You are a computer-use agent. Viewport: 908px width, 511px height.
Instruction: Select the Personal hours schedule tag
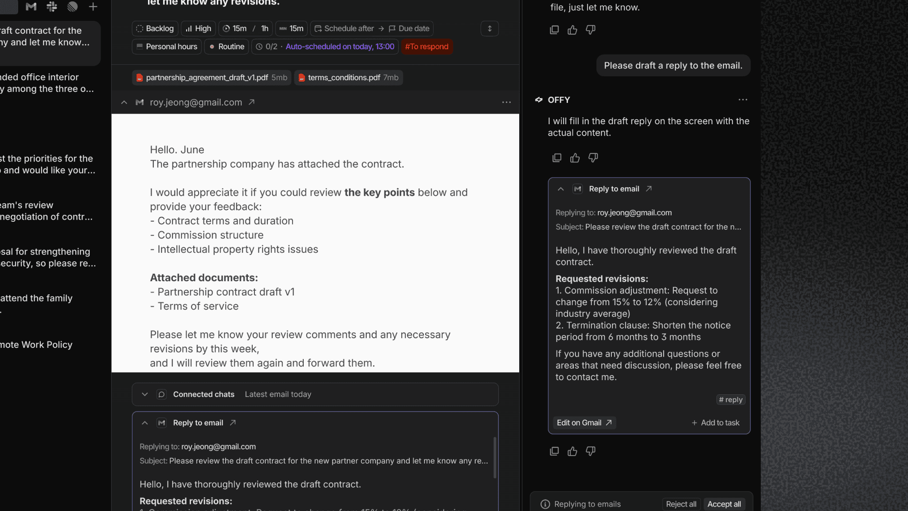click(x=167, y=47)
